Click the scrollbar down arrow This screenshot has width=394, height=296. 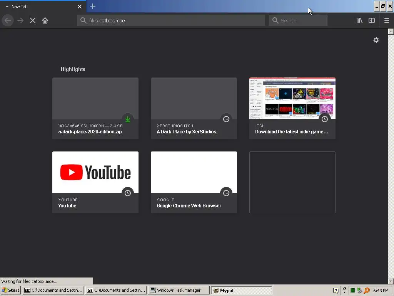click(x=391, y=281)
